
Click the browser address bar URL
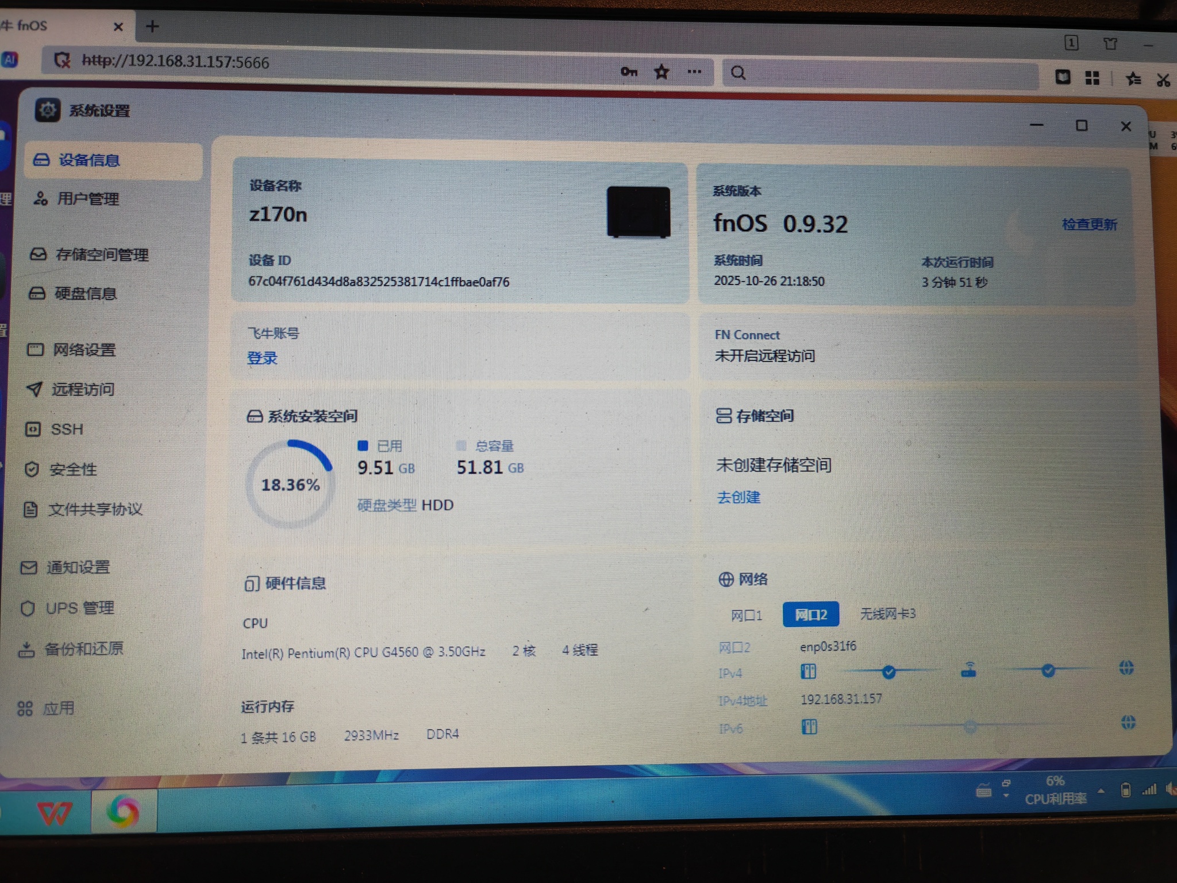[x=175, y=62]
